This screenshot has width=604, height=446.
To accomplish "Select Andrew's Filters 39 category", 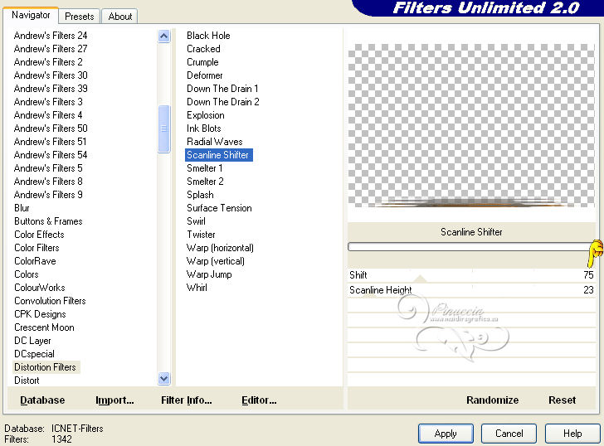I will 51,89.
